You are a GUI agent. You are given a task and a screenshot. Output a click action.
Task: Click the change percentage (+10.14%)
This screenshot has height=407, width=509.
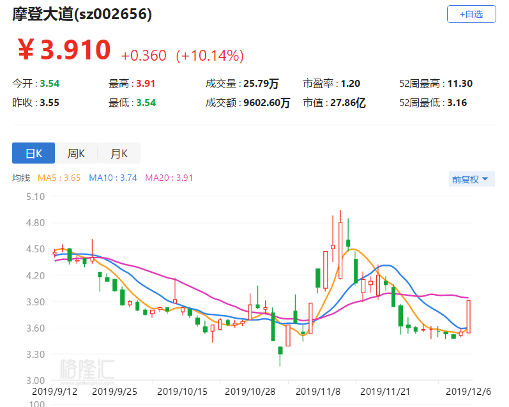pos(209,56)
